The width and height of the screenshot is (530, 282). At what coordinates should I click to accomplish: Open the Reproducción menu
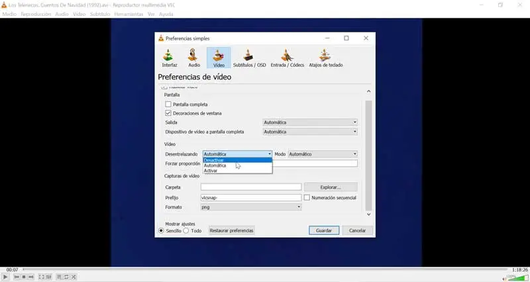point(36,14)
